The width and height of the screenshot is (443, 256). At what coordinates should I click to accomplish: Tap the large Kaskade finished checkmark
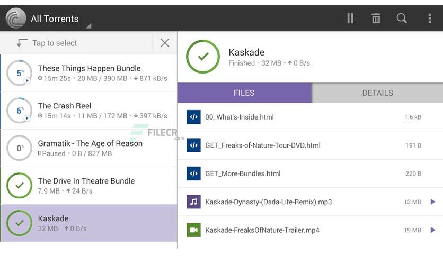coord(203,57)
